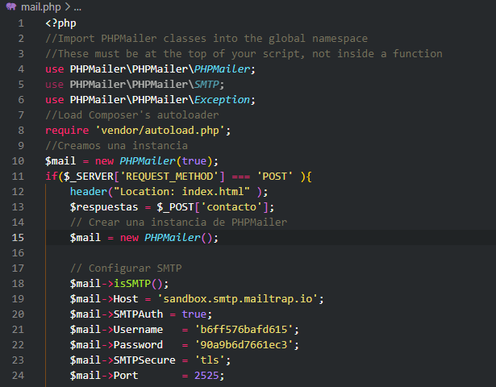Click the 'sandbox.smtp.mailtrap.io' host string
Viewport: 496px width, 387px height.
[x=238, y=299]
